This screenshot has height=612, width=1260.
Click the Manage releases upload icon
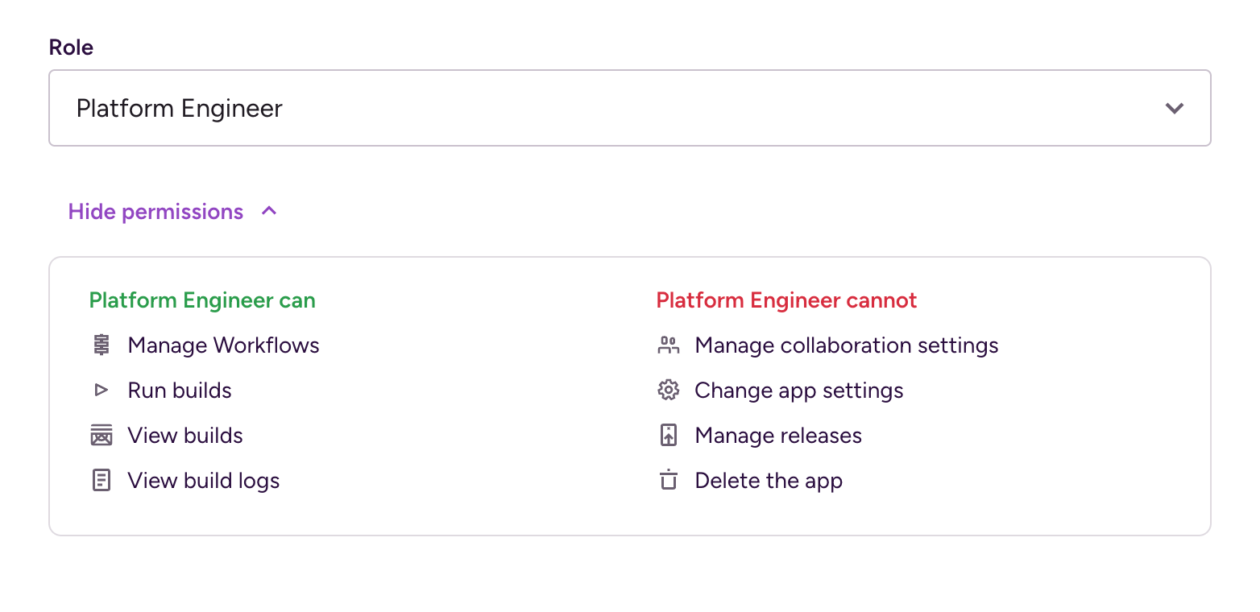[x=668, y=436]
